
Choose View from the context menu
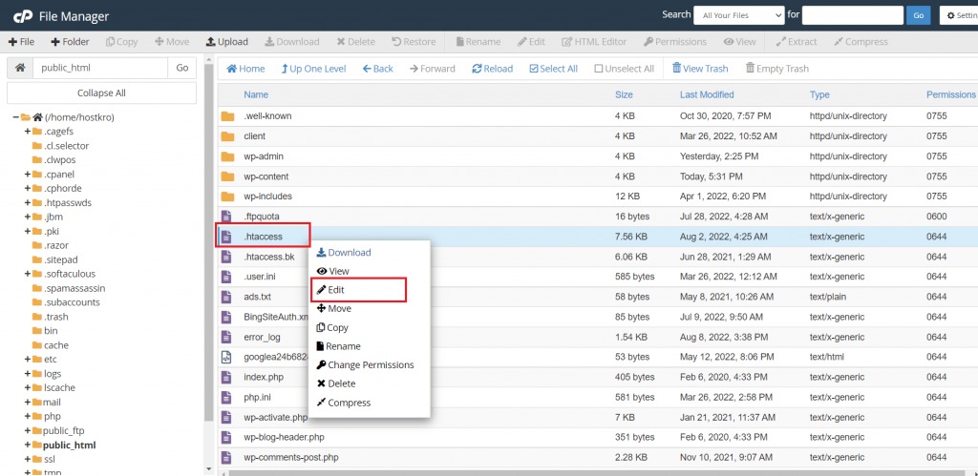[x=333, y=271]
